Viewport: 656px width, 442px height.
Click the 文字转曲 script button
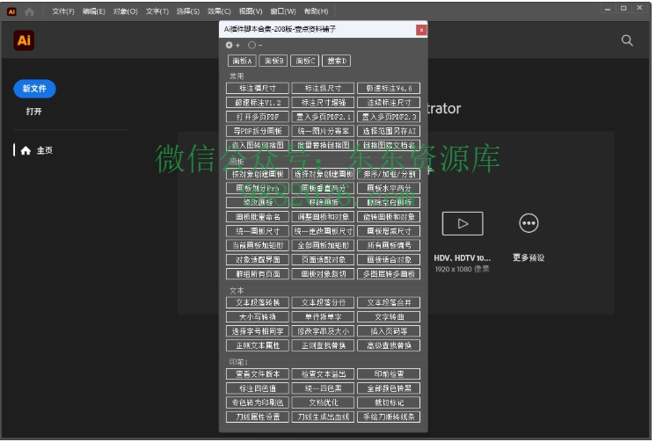point(389,316)
